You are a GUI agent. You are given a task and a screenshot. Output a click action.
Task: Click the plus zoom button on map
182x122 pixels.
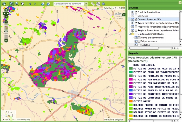click(x=6, y=22)
